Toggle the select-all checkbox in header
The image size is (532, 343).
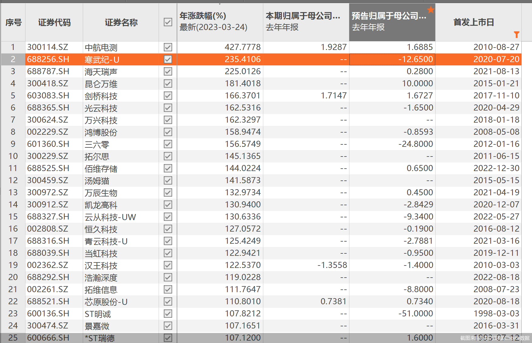pos(168,22)
